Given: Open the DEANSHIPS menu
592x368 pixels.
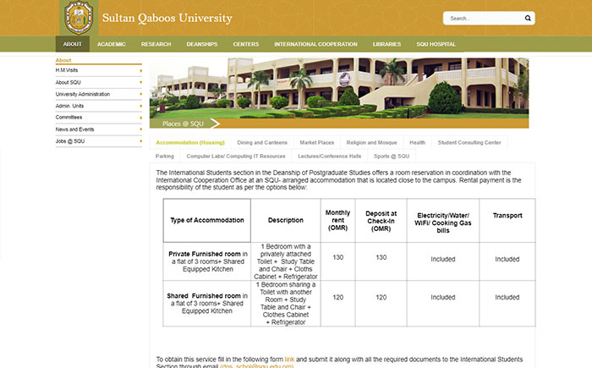Looking at the screenshot, I should tap(202, 44).
